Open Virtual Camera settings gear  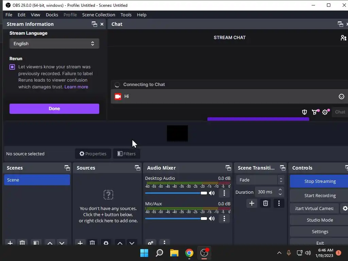coord(345,208)
